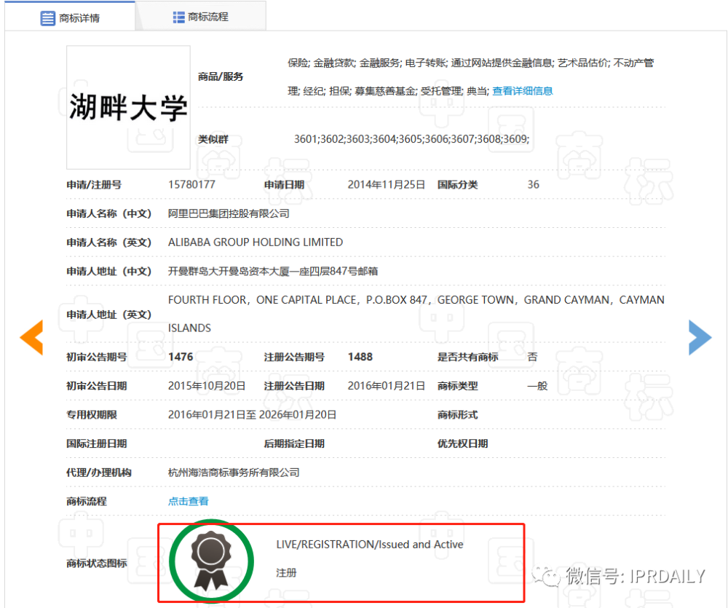Image resolution: width=728 pixels, height=608 pixels.
Task: Select the 代理/办理机构 label
Action: (x=99, y=473)
